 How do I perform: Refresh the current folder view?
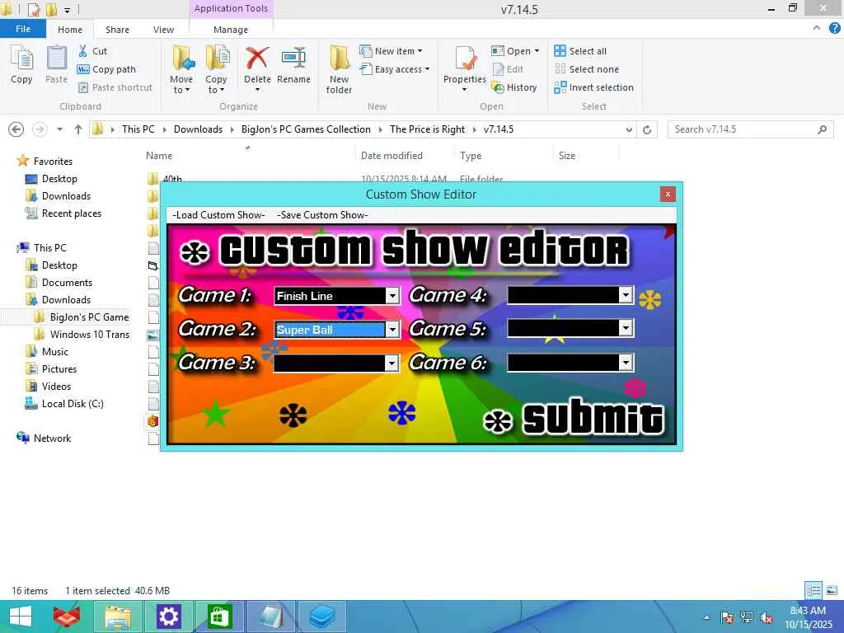[x=647, y=129]
